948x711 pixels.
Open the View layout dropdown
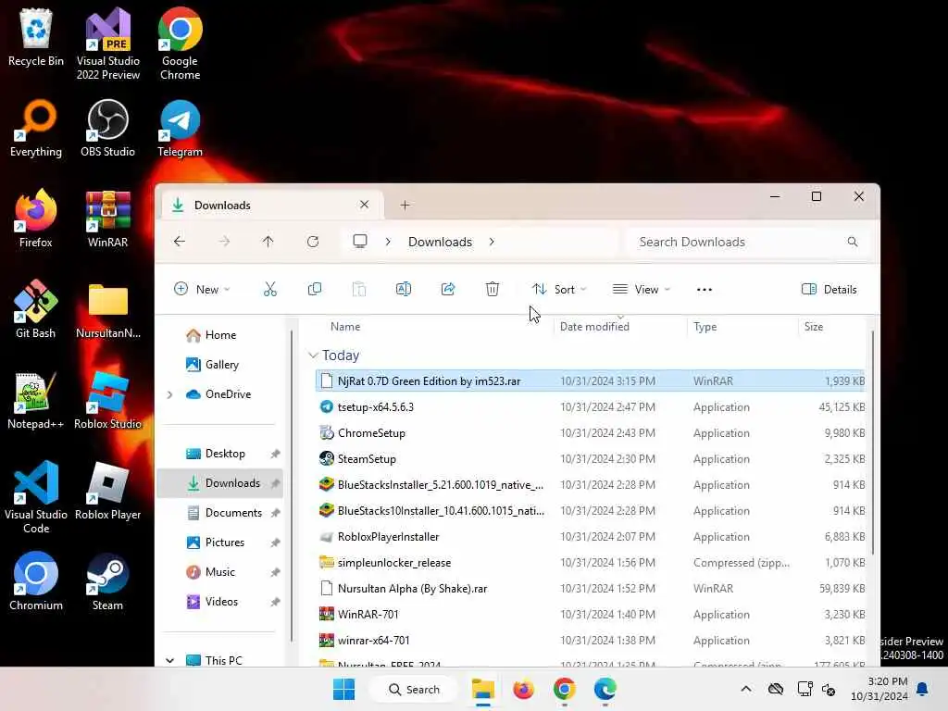642,289
